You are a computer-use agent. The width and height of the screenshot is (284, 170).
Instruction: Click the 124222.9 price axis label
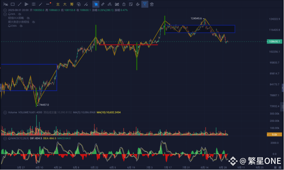(x=274, y=19)
